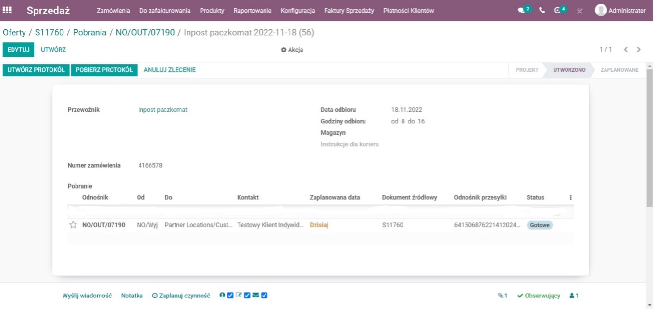The width and height of the screenshot is (655, 310).
Task: Open the table column options kebab icon
Action: pos(570,197)
